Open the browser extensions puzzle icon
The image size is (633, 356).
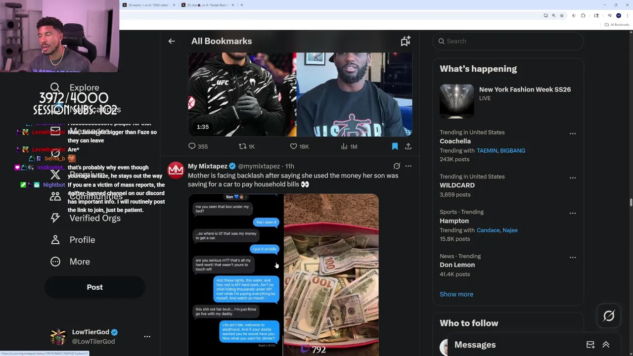point(583,16)
